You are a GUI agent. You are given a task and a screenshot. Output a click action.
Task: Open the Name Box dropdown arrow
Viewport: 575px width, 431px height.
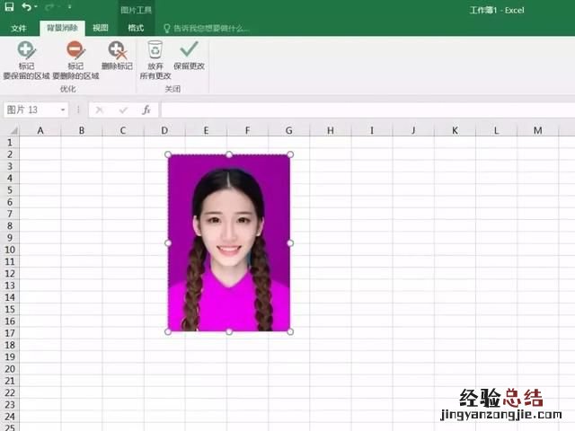63,110
